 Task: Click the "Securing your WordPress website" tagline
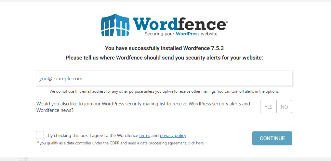pos(181,34)
